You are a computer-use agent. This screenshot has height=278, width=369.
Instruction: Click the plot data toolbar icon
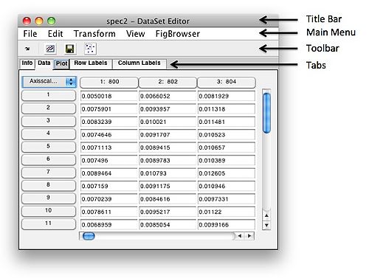[x=50, y=49]
